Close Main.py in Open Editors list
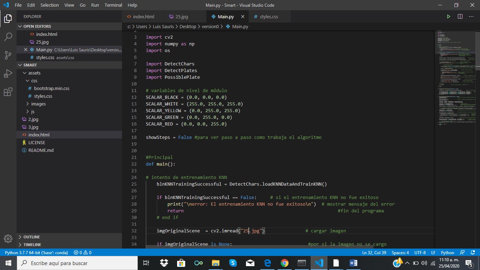 coord(25,50)
